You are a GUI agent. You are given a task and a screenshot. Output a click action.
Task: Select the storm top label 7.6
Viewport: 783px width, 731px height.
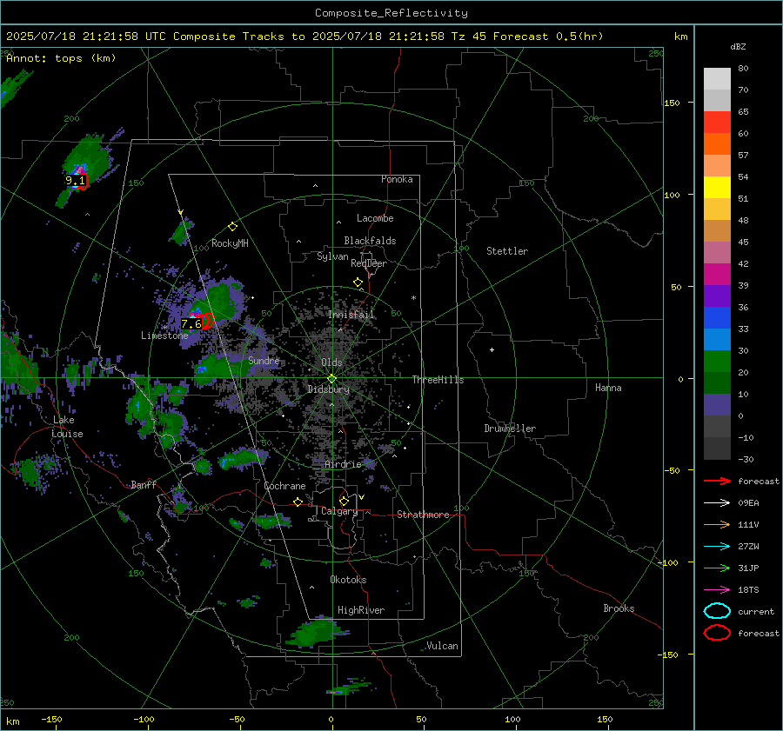click(x=191, y=324)
